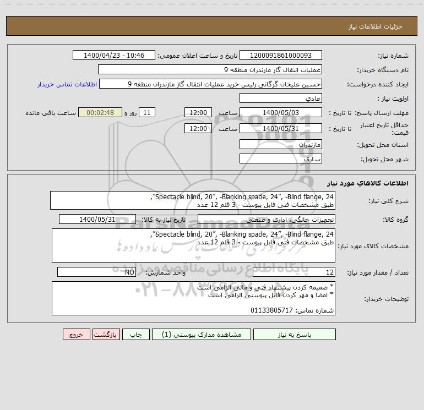Click the label استان محل تحویل
The width and height of the screenshot is (424, 410).
pos(383,145)
